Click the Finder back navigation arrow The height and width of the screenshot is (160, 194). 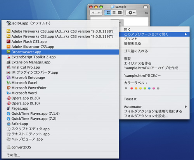click(x=93, y=12)
